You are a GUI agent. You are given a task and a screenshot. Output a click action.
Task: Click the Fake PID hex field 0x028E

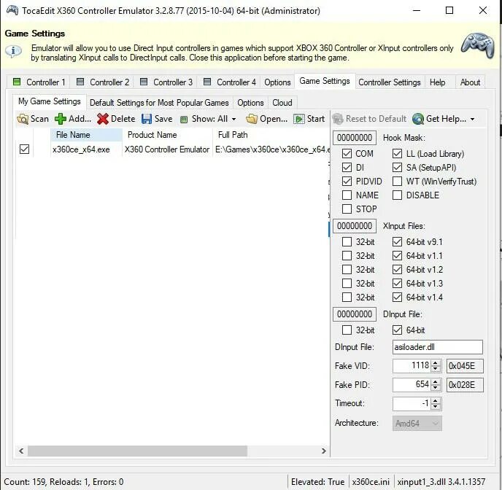point(465,385)
